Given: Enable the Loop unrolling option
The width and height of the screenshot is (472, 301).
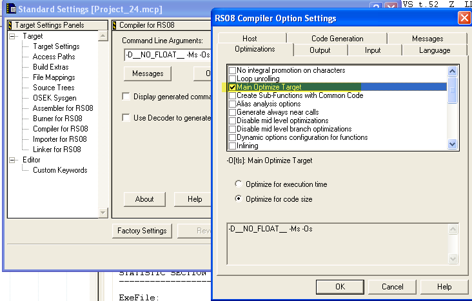Looking at the screenshot, I should point(232,79).
